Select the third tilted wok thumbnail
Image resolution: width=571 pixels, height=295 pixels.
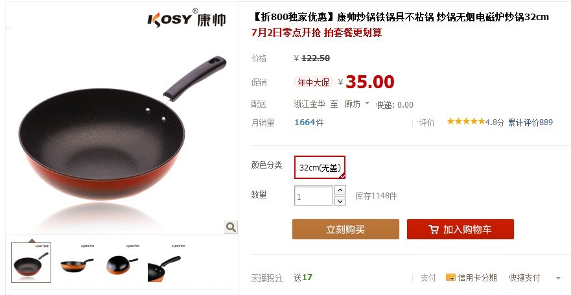pos(122,263)
